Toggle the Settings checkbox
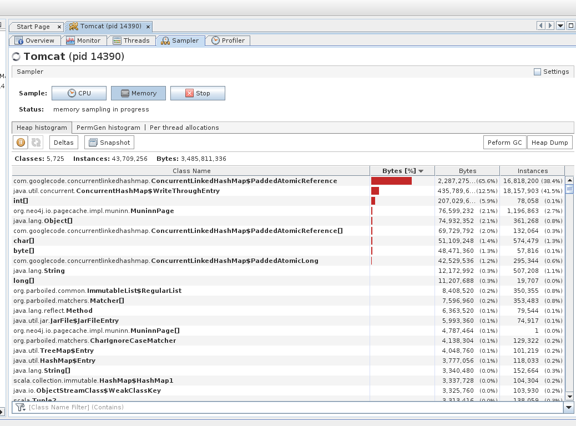 pyautogui.click(x=537, y=72)
